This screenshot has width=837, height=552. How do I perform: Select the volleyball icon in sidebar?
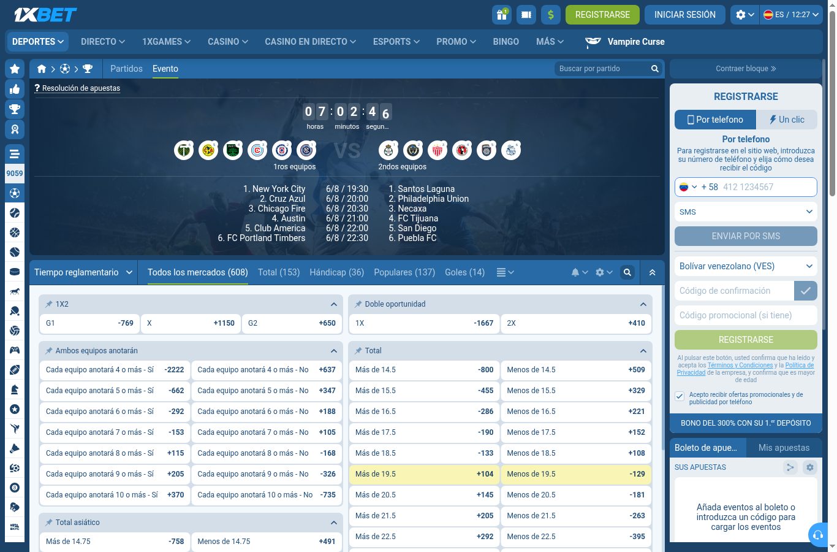click(15, 331)
